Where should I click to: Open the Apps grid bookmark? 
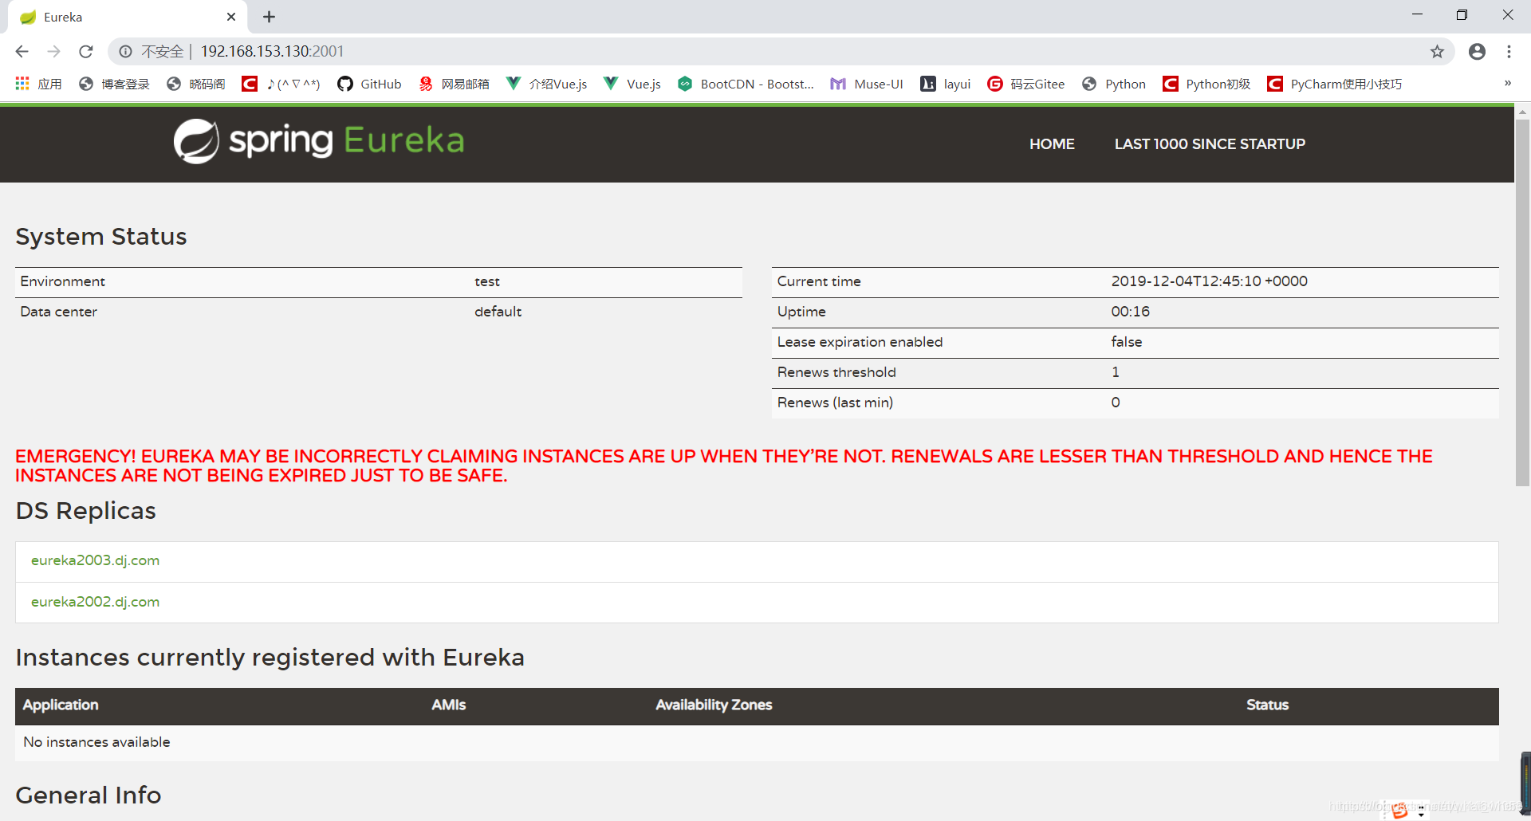pyautogui.click(x=38, y=84)
